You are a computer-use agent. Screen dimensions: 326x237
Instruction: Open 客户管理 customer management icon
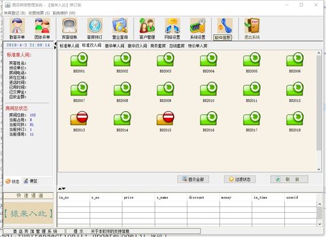coord(147,29)
